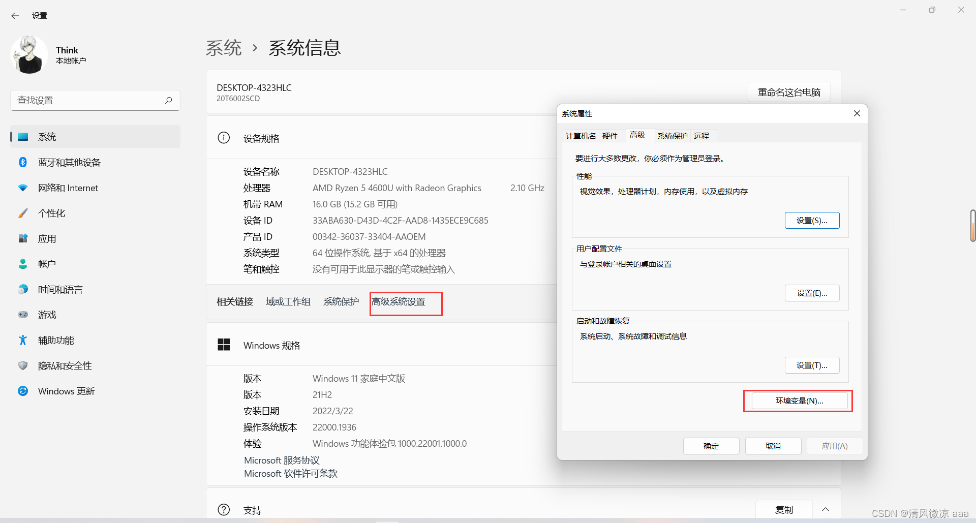
Task: Click 设置(E)... under 用户配置文件
Action: pyautogui.click(x=812, y=293)
